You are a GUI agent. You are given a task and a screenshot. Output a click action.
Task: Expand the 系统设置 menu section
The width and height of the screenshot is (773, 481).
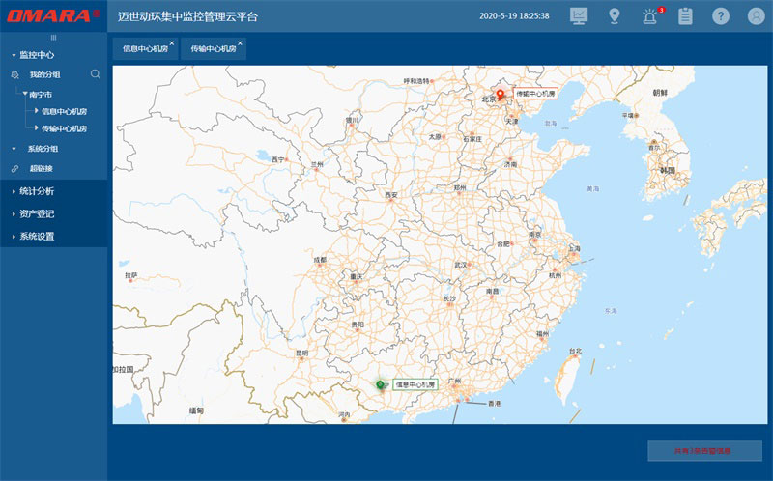pyautogui.click(x=37, y=236)
